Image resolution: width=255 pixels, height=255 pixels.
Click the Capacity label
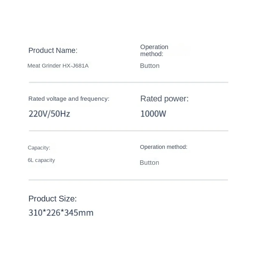point(39,148)
